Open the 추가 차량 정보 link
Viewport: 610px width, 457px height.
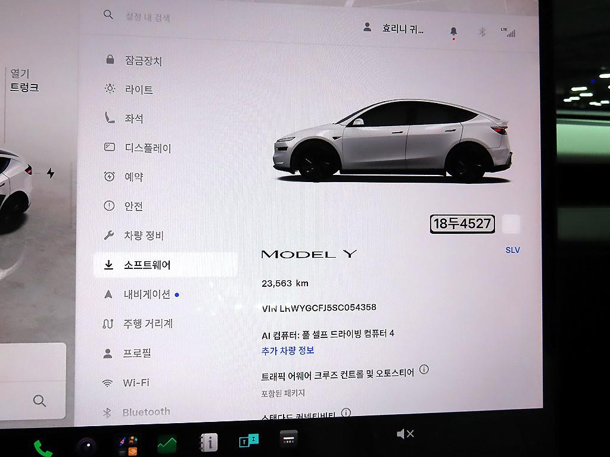(x=288, y=350)
